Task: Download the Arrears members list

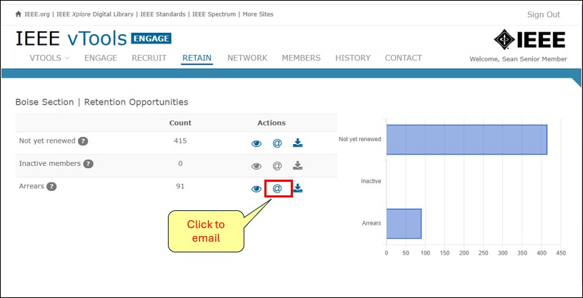Action: 297,188
